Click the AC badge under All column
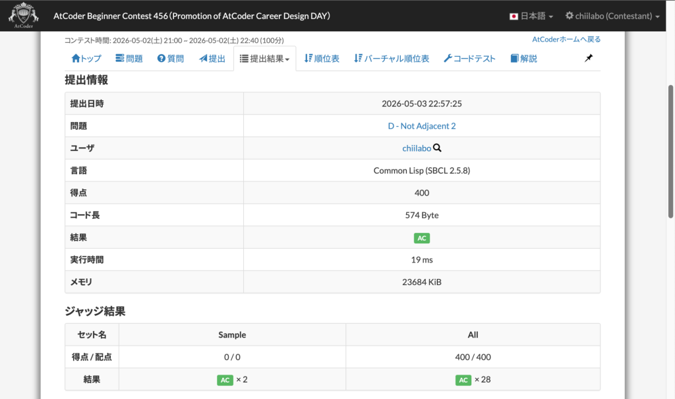Image resolution: width=675 pixels, height=399 pixels. pos(463,380)
